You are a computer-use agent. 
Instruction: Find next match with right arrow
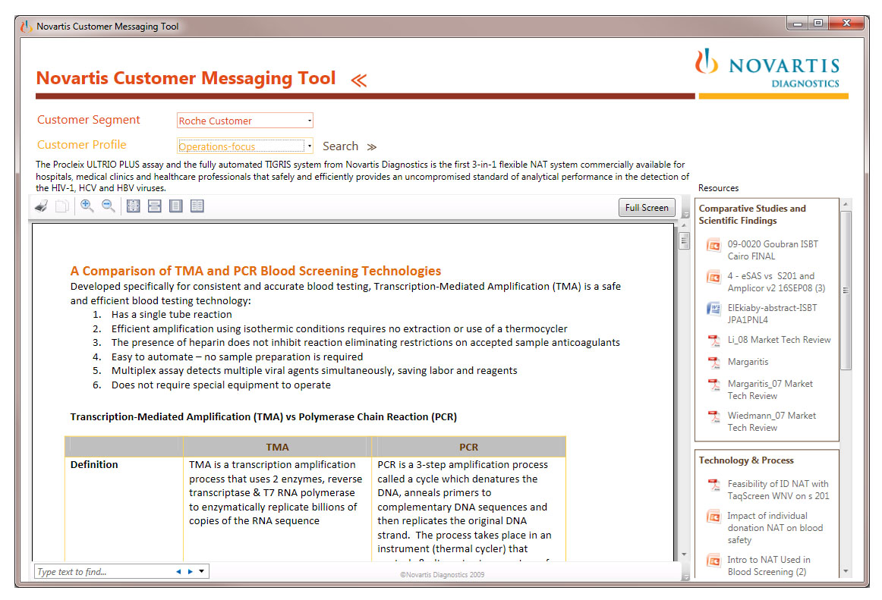coord(190,572)
